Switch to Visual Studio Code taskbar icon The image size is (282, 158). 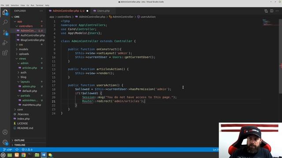44,155
